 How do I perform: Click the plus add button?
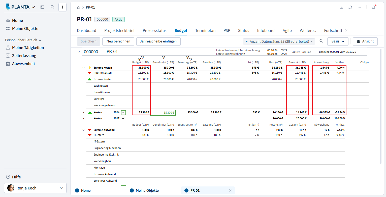[62, 7]
